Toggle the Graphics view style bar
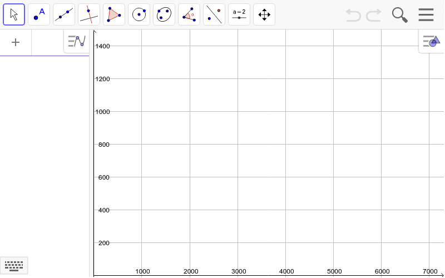This screenshot has width=445, height=278. pos(432,41)
